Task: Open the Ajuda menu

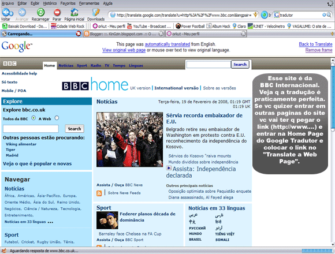Action: (107, 3)
